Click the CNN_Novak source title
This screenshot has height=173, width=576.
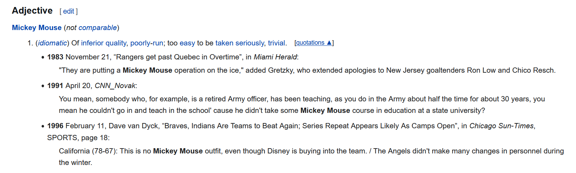pos(115,86)
